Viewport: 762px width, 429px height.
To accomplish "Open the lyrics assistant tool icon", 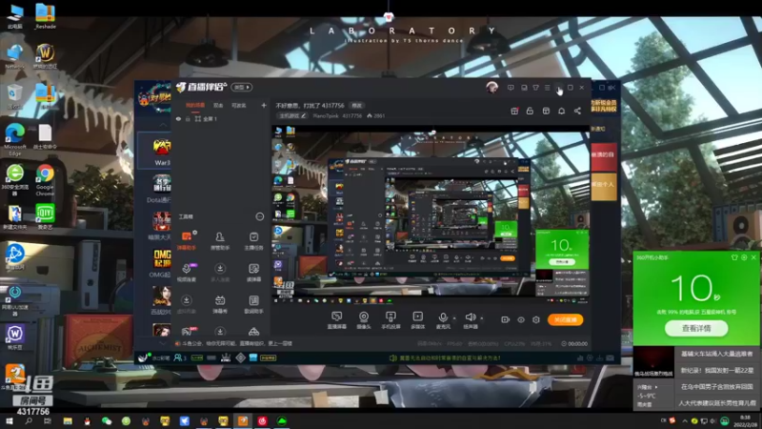I will 253,300.
